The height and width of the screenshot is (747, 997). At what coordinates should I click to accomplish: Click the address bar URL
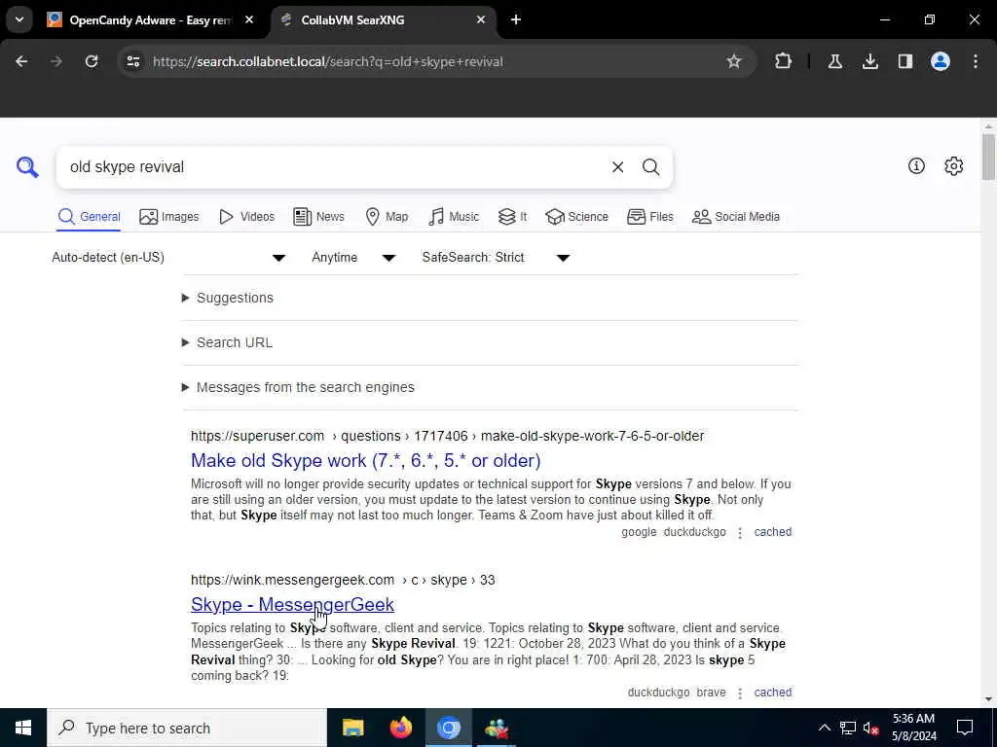327,61
